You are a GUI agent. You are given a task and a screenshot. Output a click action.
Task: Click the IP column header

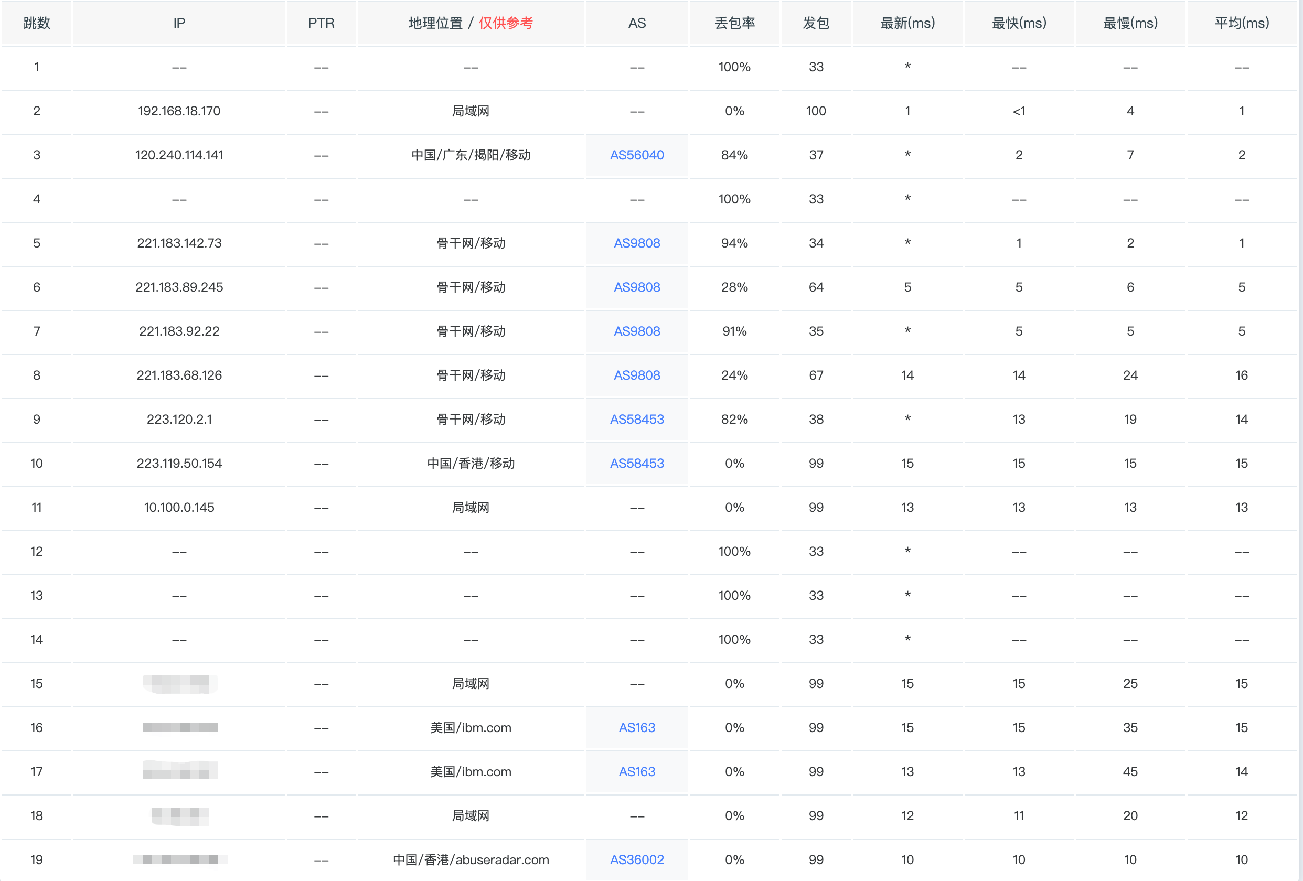click(179, 23)
